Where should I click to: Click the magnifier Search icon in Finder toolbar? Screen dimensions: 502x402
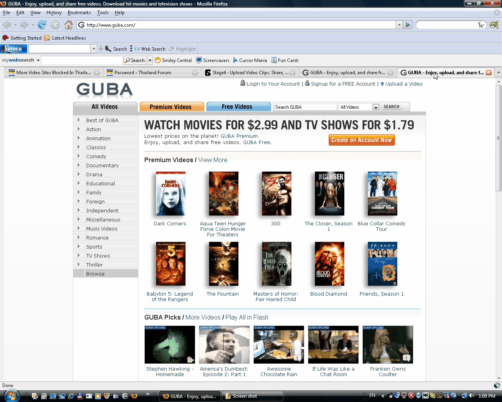tap(116, 49)
